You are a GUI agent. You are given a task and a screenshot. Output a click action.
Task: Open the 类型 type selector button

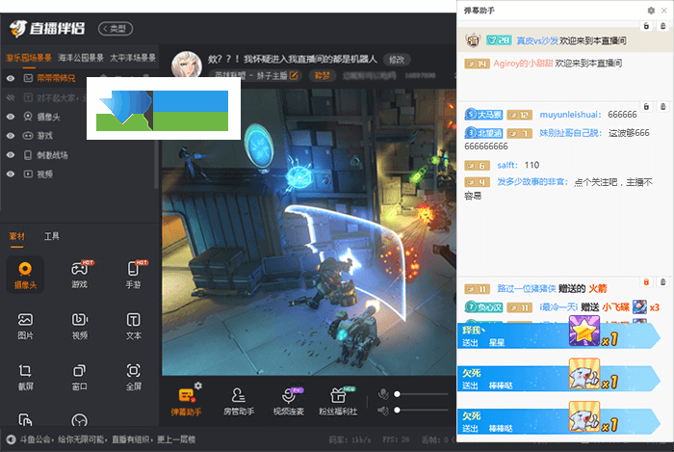116,29
